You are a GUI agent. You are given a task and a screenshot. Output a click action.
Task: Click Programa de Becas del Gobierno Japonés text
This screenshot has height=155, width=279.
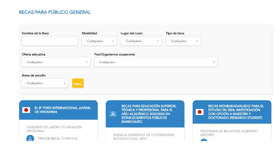click(229, 133)
